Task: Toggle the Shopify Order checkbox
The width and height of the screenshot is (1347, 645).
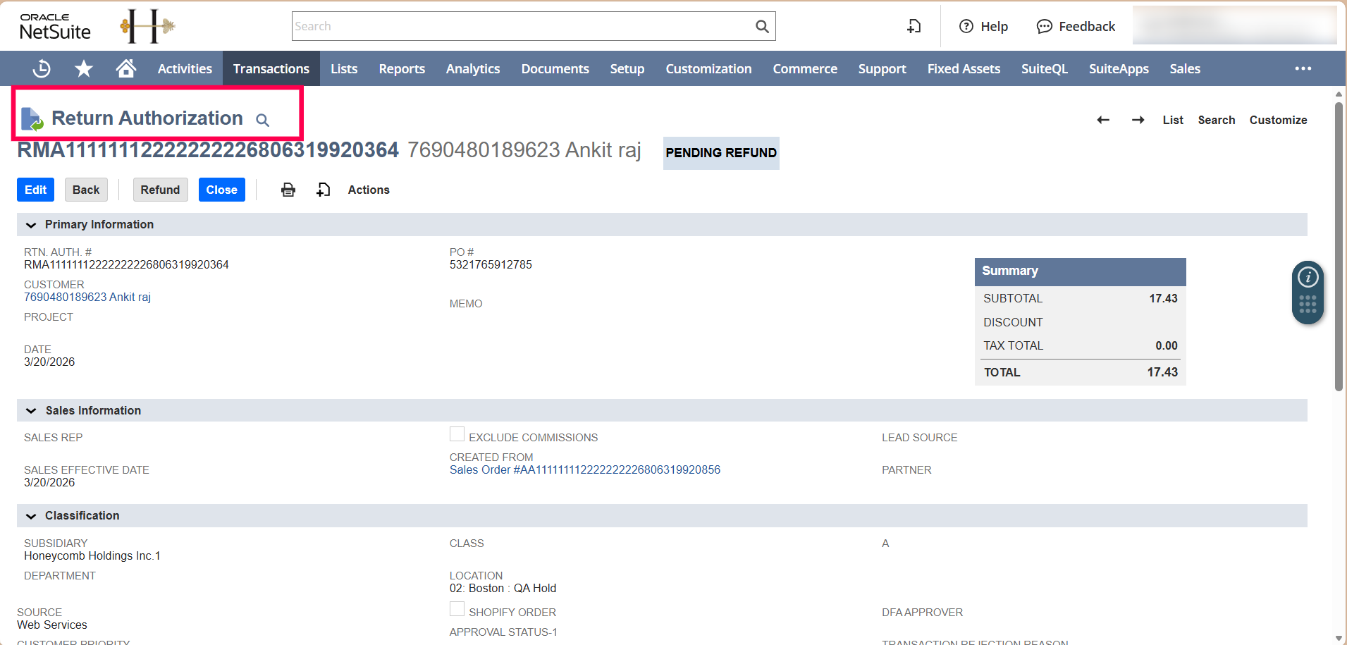Action: pos(457,609)
